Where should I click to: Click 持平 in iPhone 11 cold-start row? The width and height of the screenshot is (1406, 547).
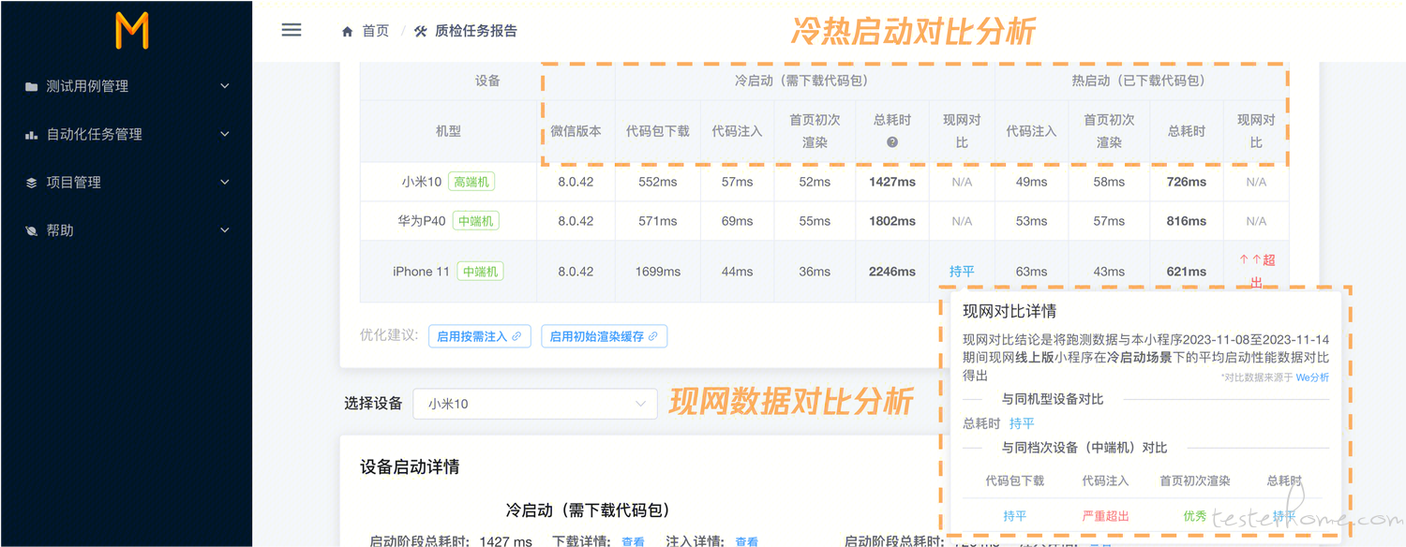click(962, 272)
